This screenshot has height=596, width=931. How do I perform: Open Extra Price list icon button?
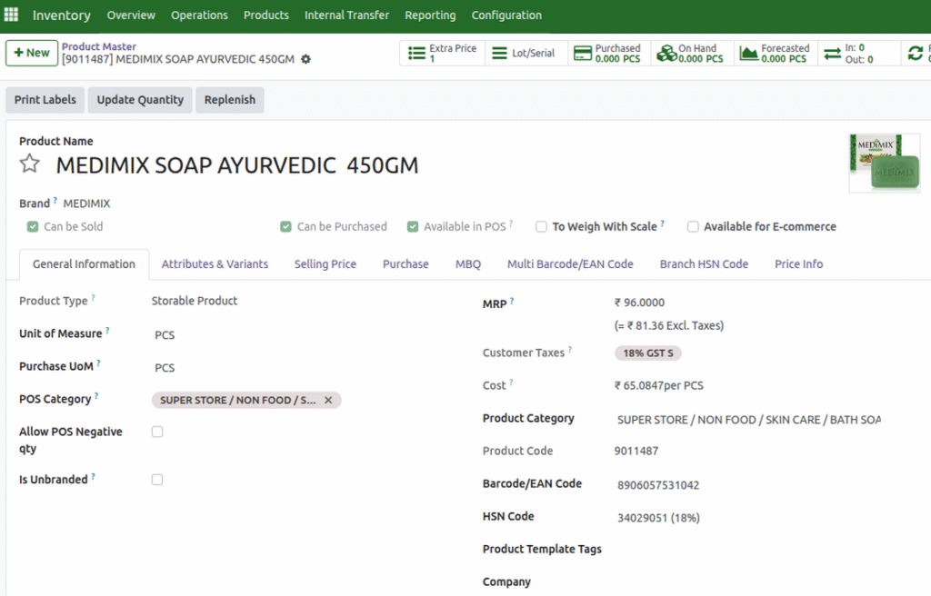(417, 54)
